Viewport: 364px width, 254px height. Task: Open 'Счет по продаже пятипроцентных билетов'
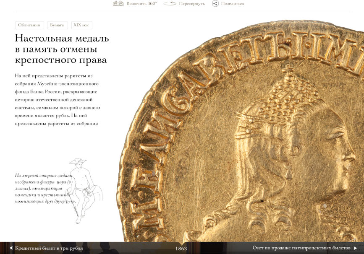(301, 248)
